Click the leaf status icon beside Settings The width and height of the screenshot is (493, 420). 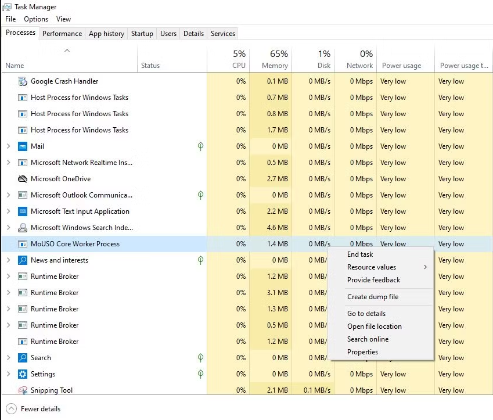tap(200, 374)
